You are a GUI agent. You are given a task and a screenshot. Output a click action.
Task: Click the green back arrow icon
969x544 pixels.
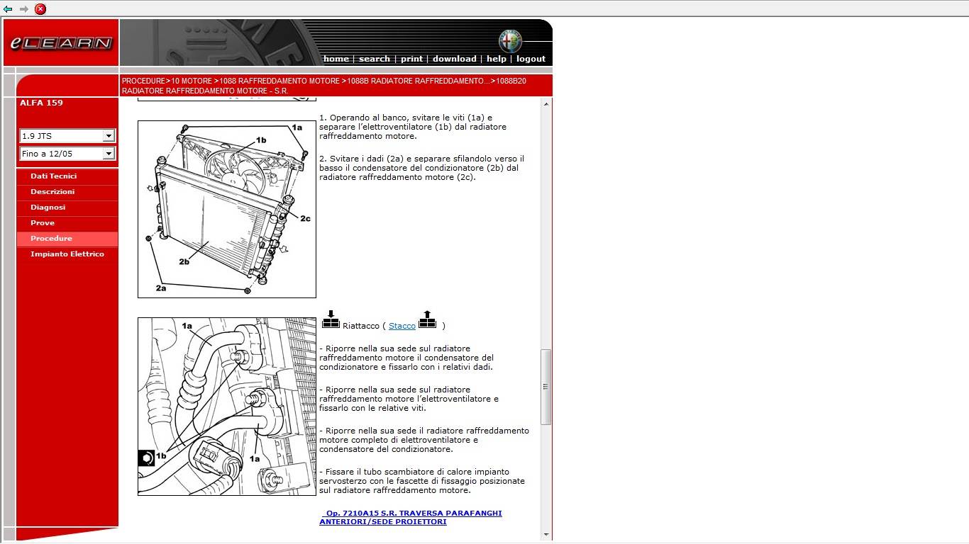[8, 9]
